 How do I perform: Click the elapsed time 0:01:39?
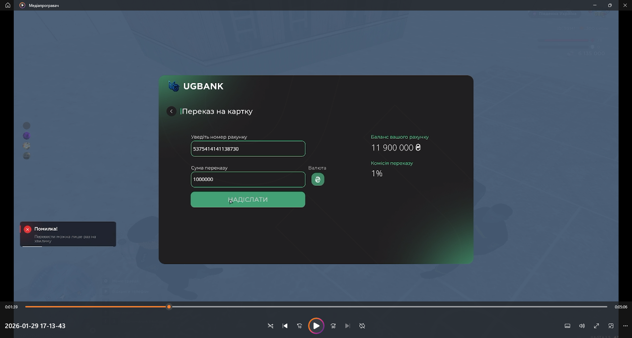11,307
